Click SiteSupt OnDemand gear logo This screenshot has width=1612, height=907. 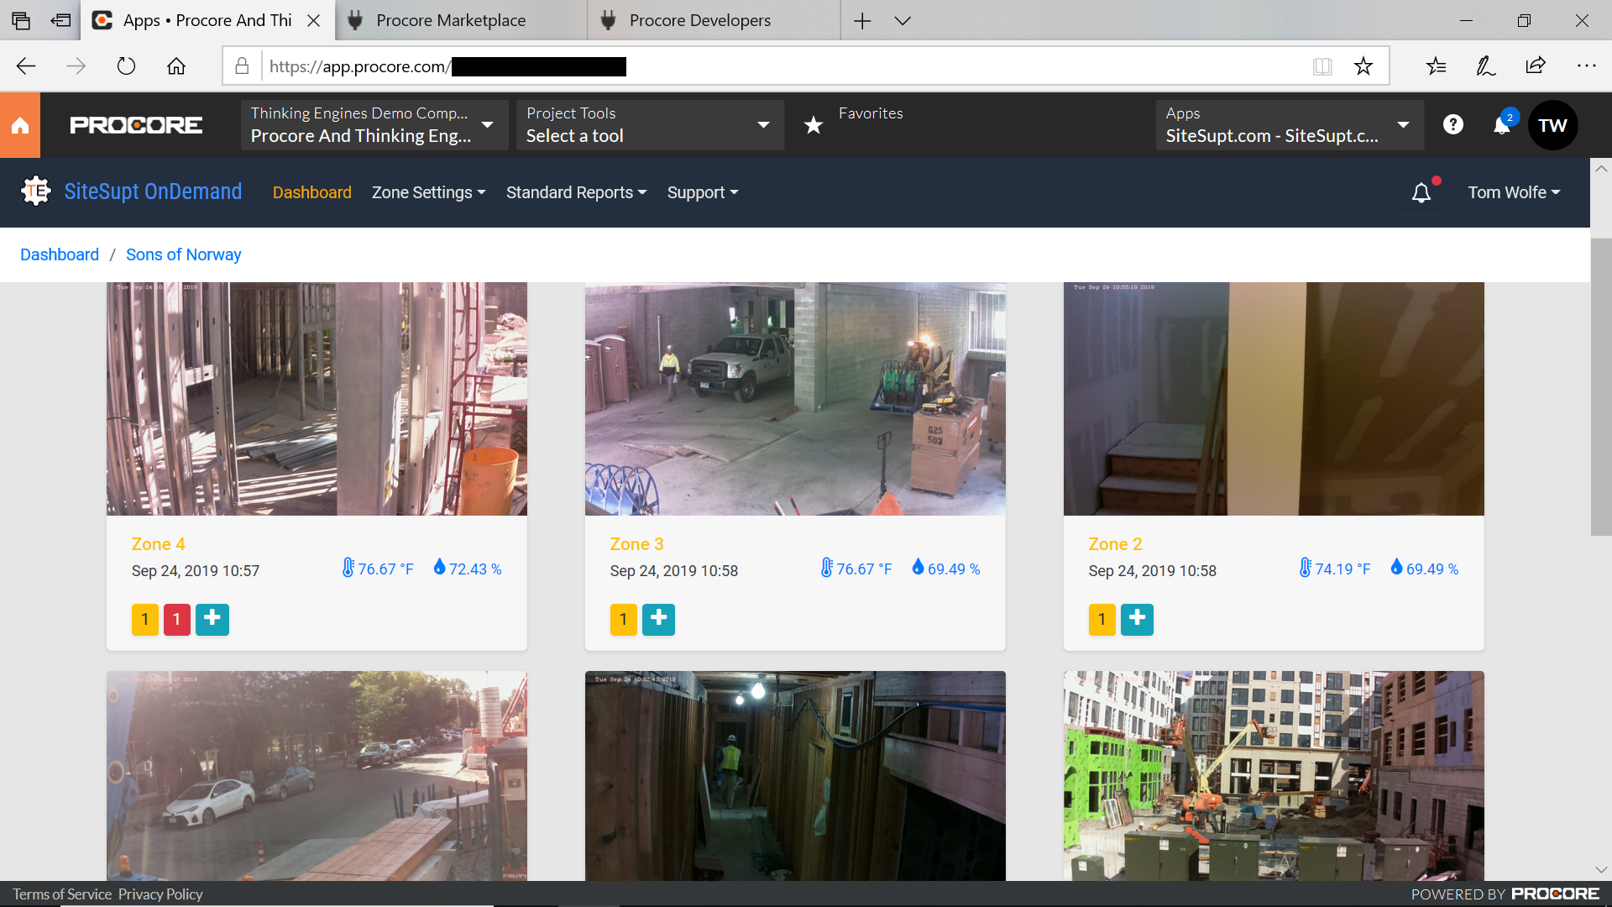coord(36,191)
